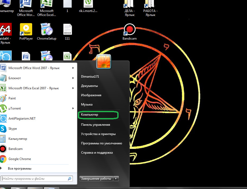This screenshot has height=189, width=247.
Task: Open the 111 DOCX file icon
Action: (67, 30)
